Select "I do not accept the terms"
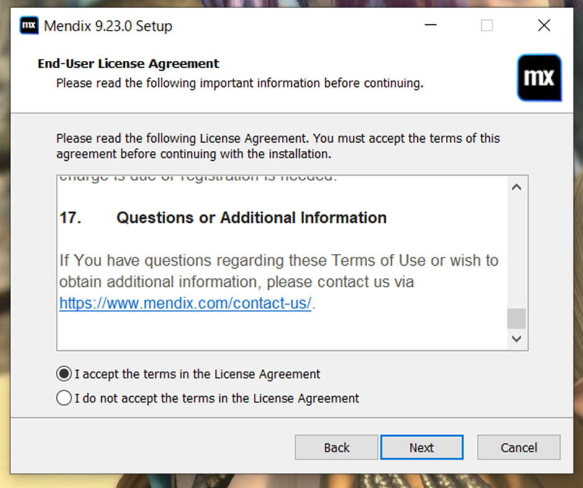 [63, 397]
